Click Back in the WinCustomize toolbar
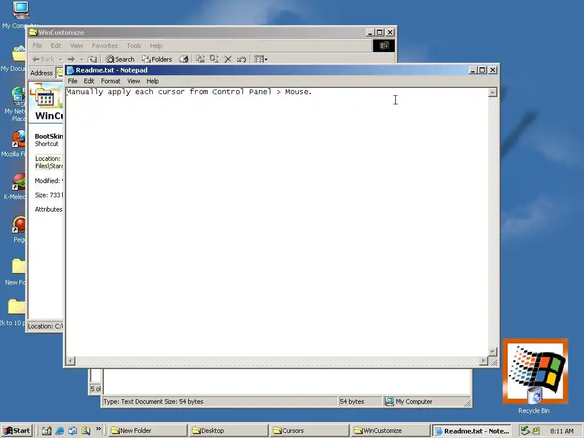Image resolution: width=584 pixels, height=438 pixels. (43, 59)
